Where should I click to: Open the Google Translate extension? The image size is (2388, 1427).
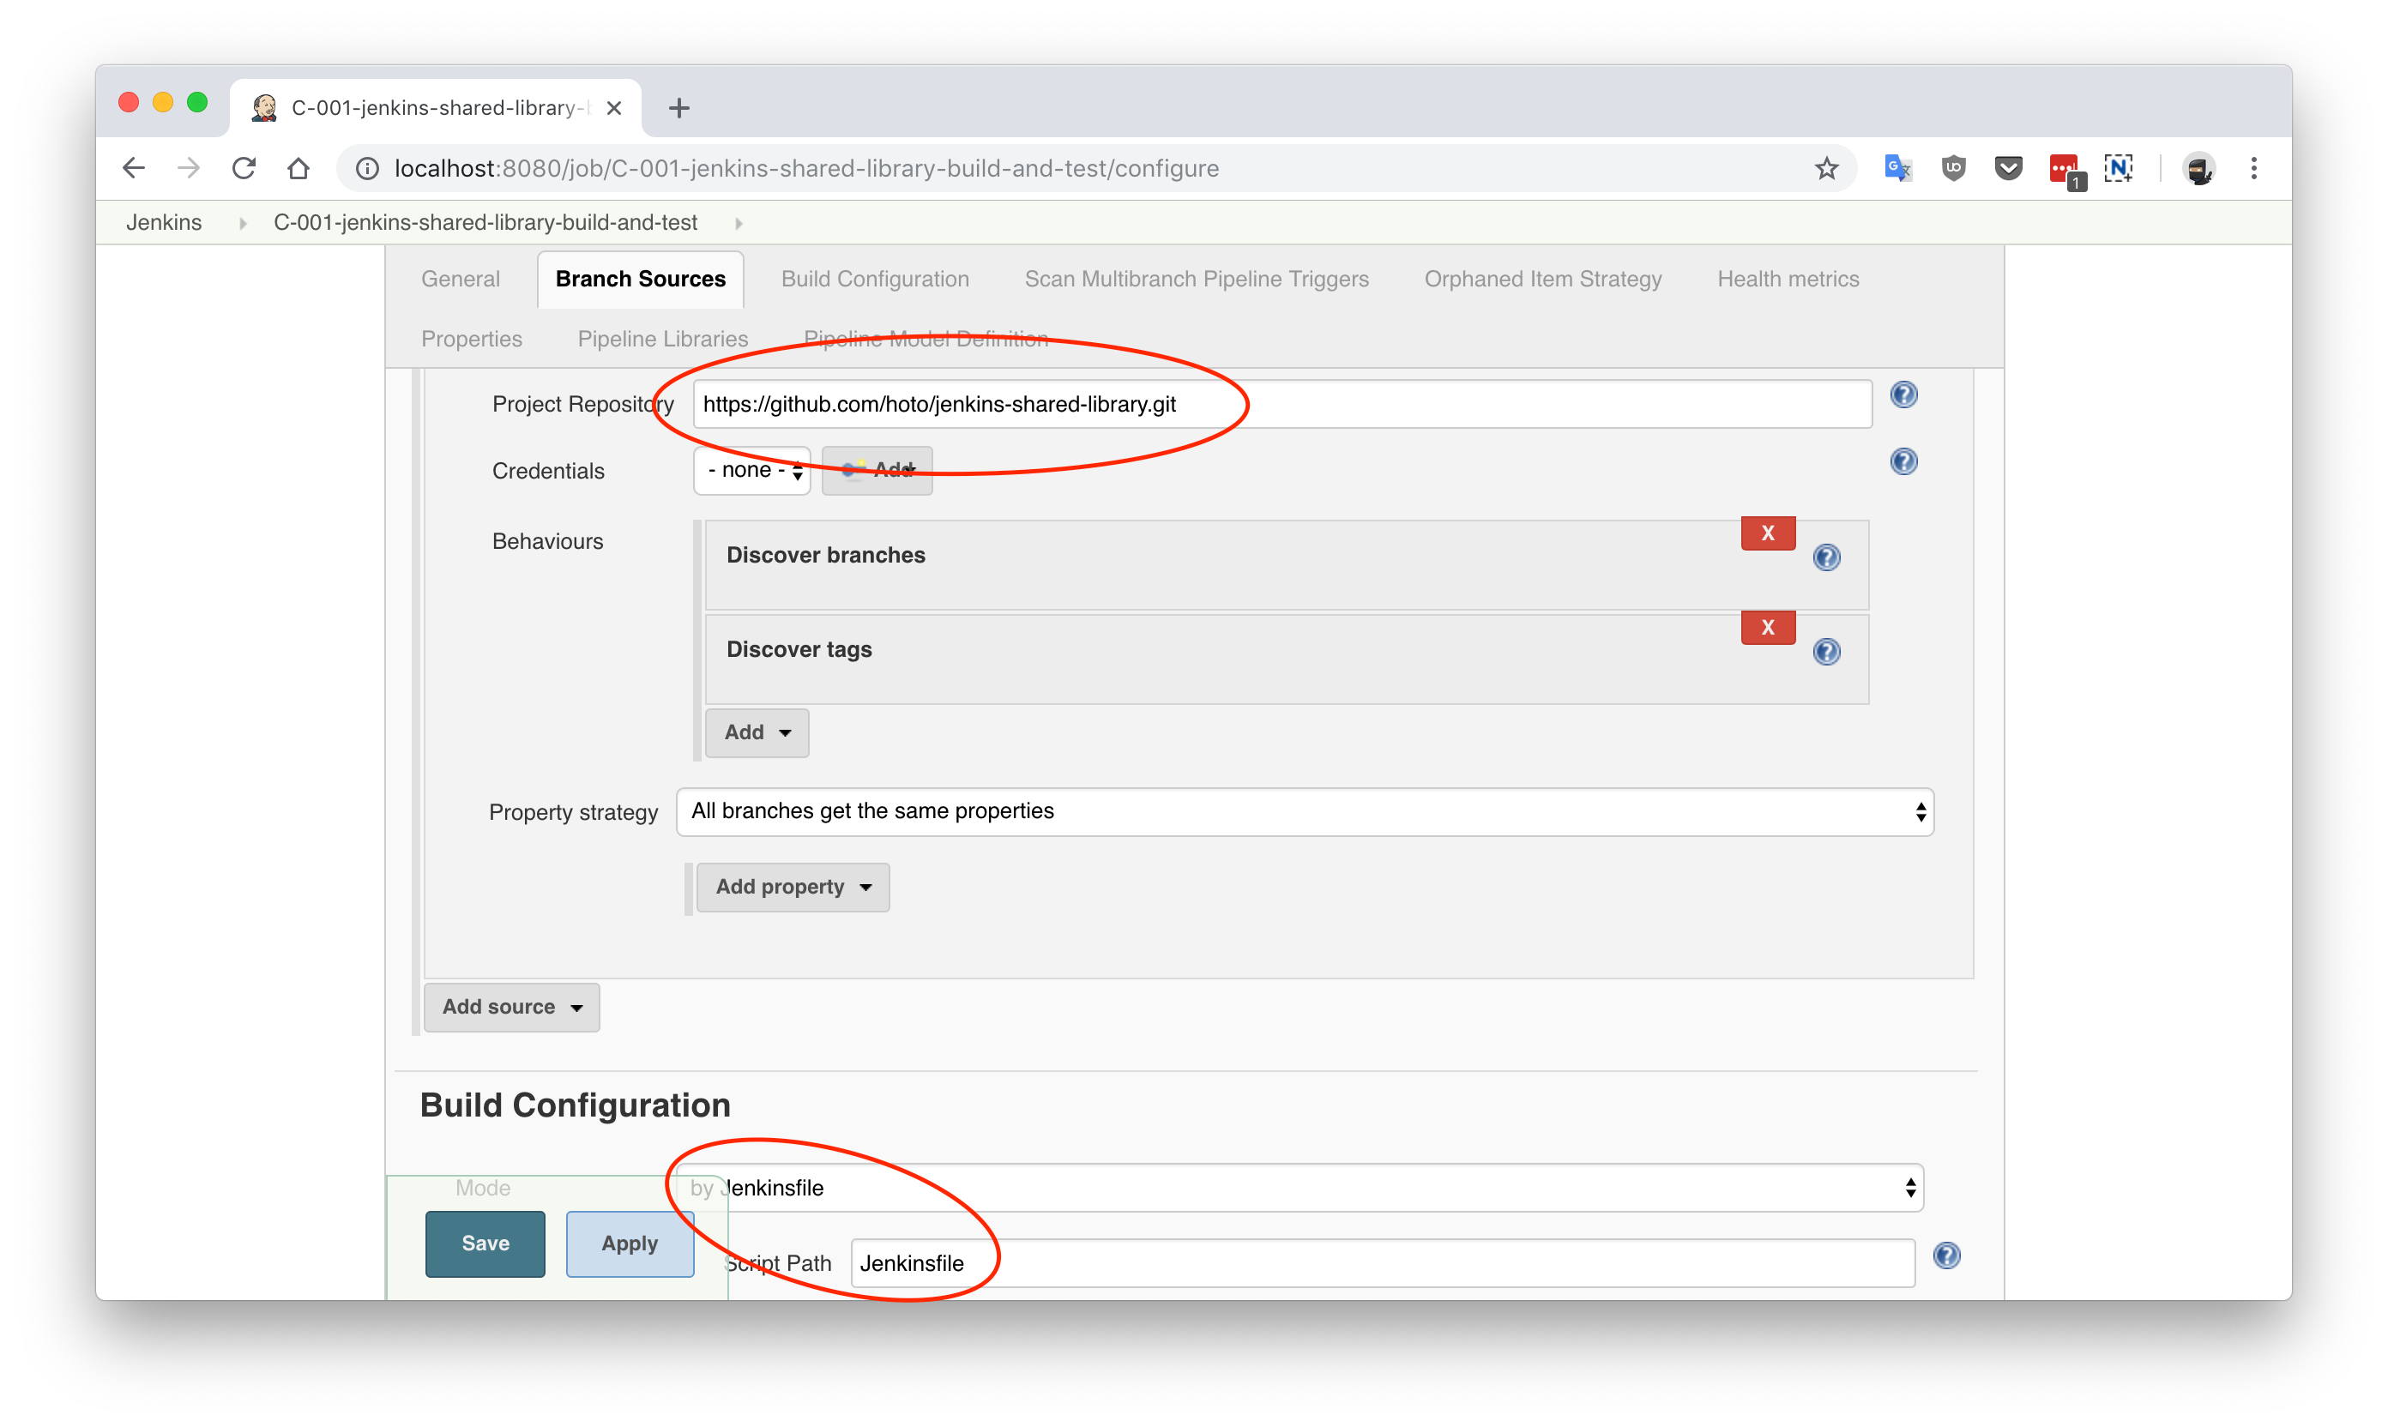[1897, 168]
